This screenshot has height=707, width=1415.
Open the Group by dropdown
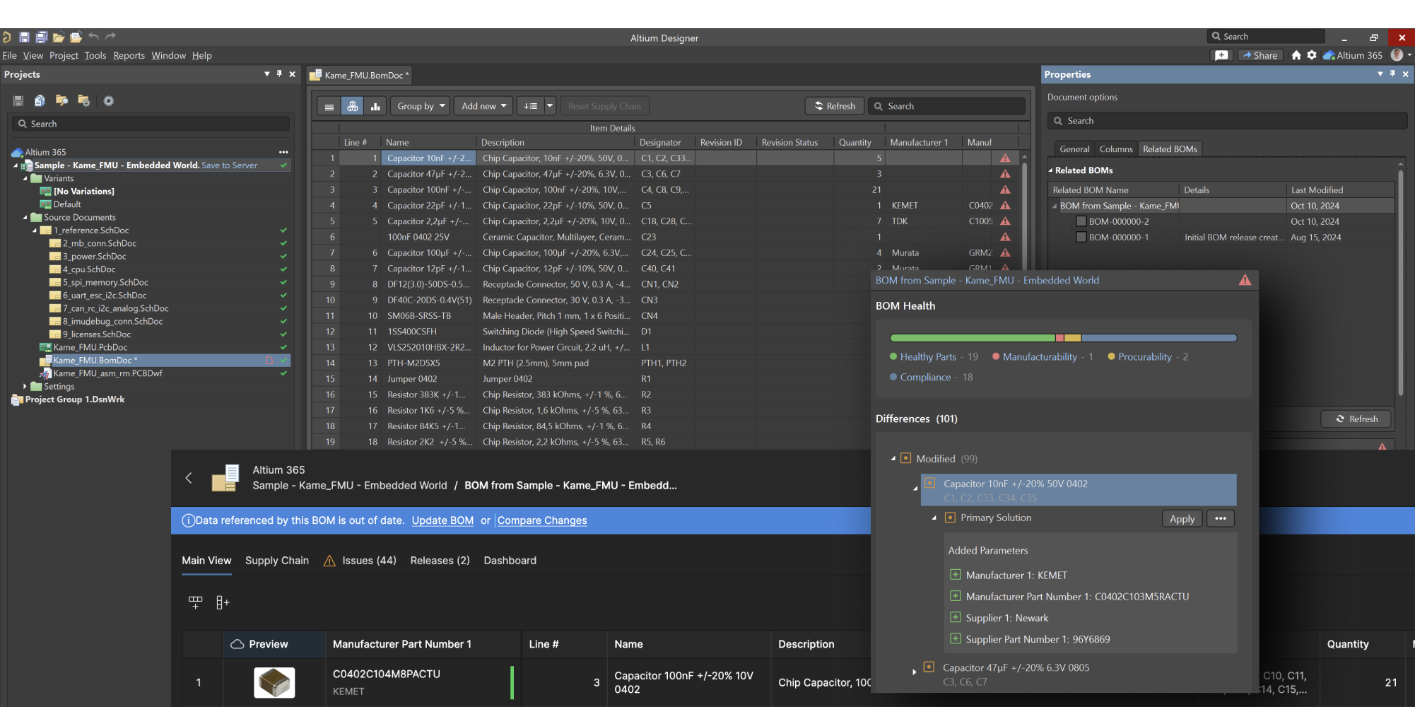[421, 106]
